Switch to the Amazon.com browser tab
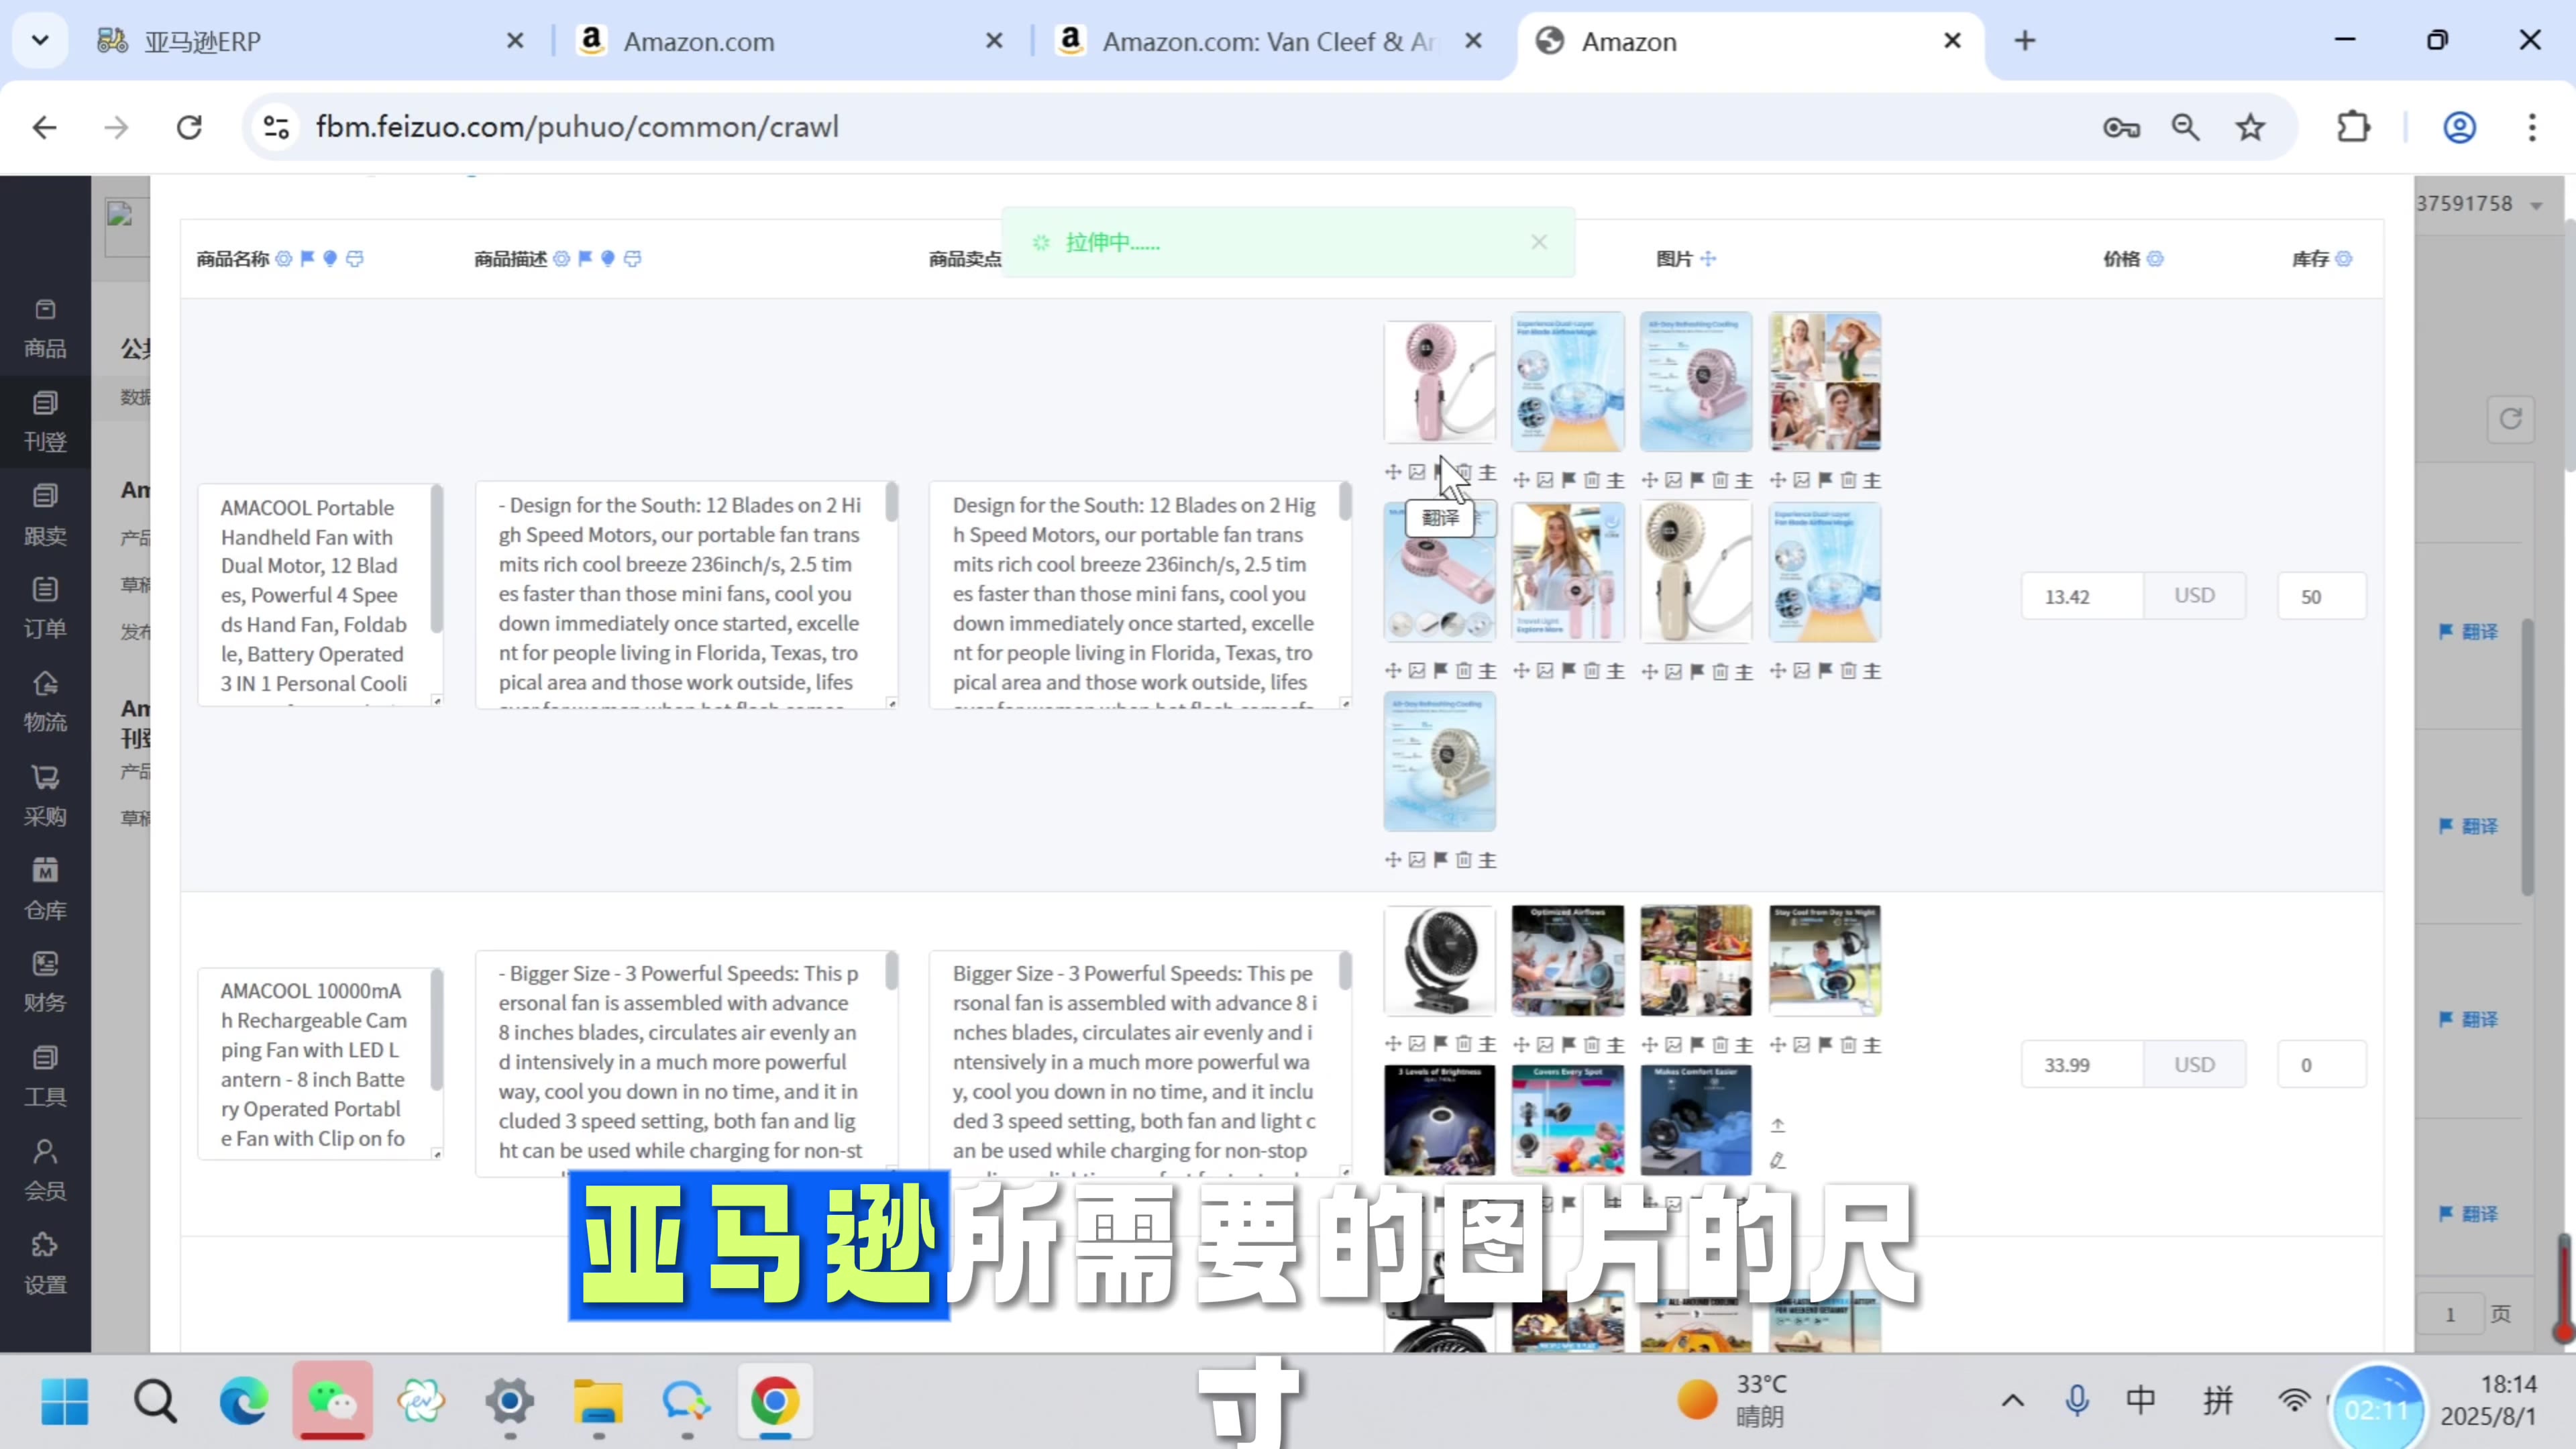 tap(790, 41)
